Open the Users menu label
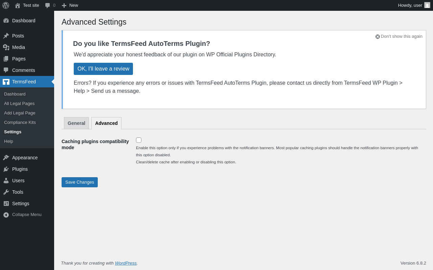The height and width of the screenshot is (270, 433). click(18, 181)
